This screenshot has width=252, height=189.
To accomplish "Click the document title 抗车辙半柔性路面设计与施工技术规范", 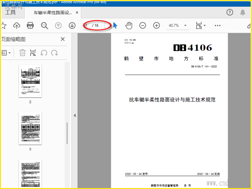I will pos(172,100).
